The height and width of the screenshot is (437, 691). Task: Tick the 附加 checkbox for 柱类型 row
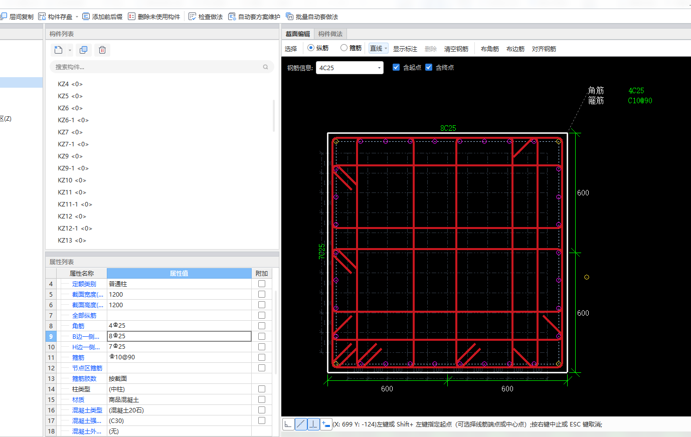click(x=262, y=389)
